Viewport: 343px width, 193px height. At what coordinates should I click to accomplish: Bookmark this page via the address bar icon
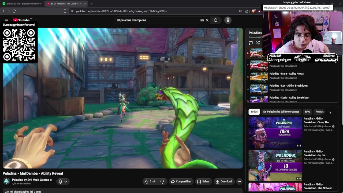tap(65, 11)
